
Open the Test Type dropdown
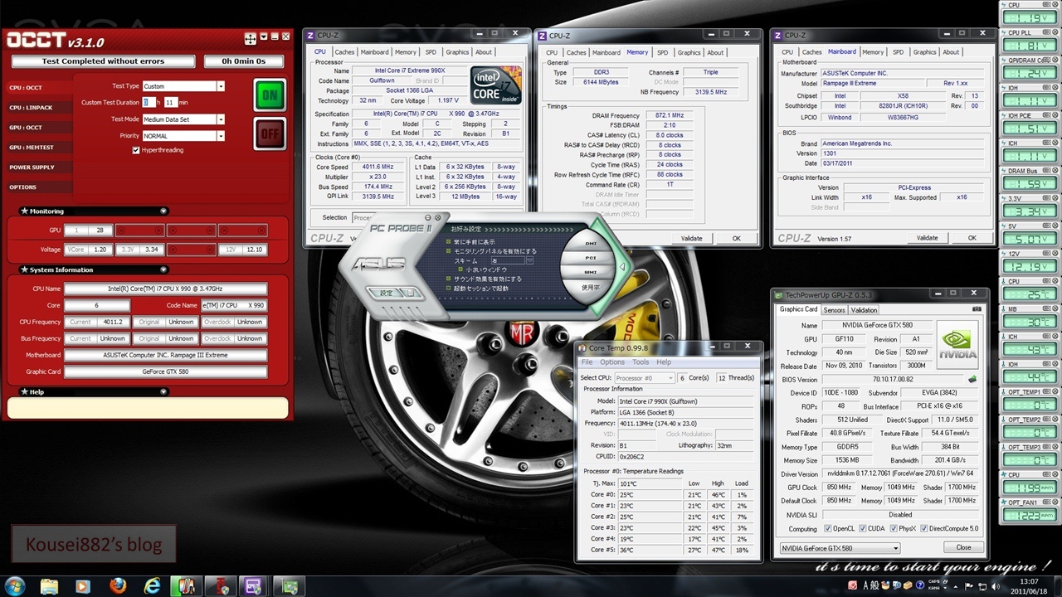coord(221,86)
